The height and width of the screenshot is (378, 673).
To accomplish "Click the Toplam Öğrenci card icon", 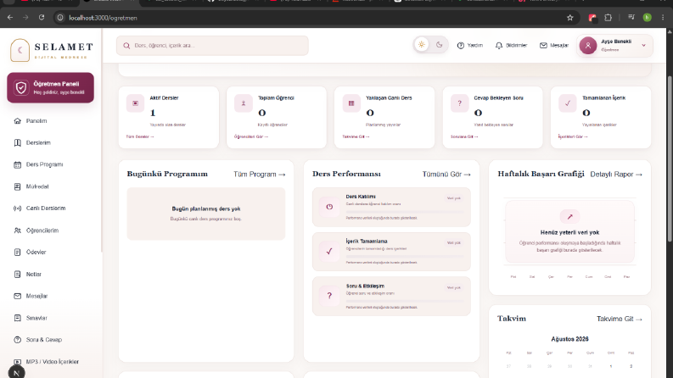I will pos(244,103).
